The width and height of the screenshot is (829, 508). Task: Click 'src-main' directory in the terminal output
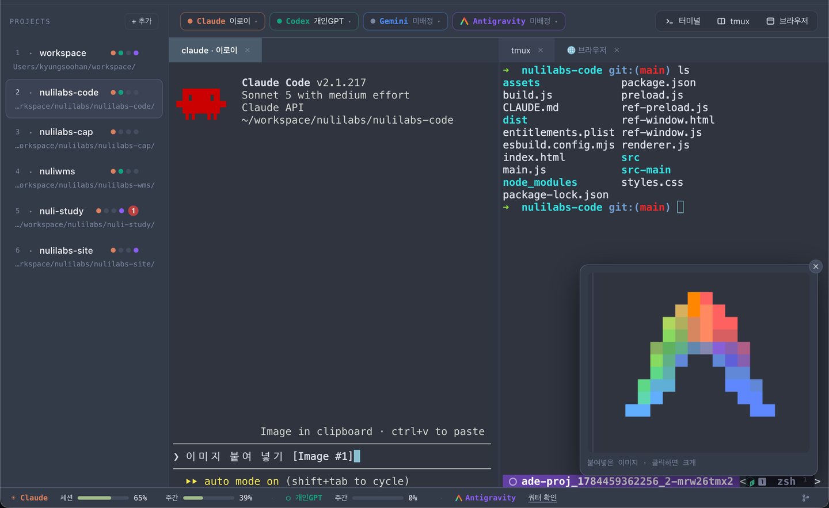click(646, 170)
